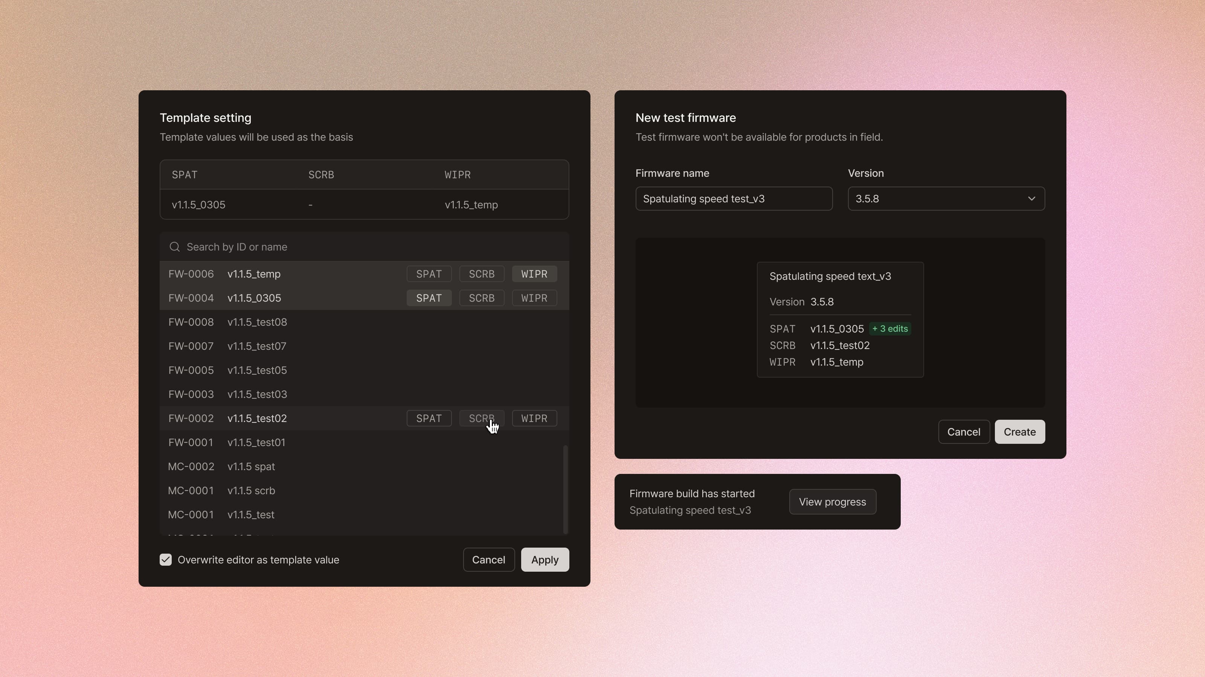The image size is (1205, 677).
Task: Open View progress from build notification
Action: 832,502
